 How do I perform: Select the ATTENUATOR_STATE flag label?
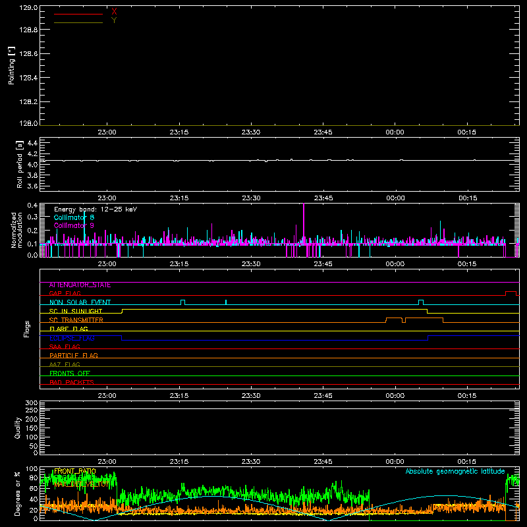(x=80, y=285)
